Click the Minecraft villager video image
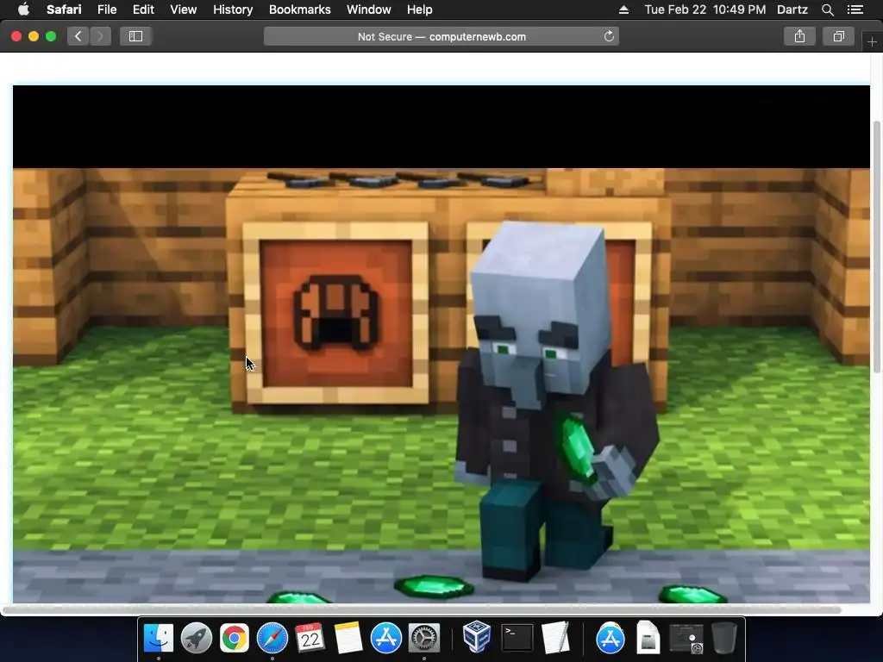883x662 pixels. pyautogui.click(x=441, y=345)
